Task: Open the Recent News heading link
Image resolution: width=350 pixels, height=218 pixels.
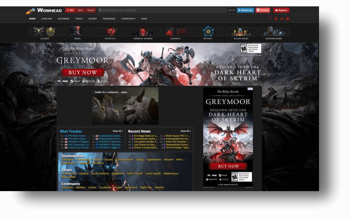Action: (139, 131)
